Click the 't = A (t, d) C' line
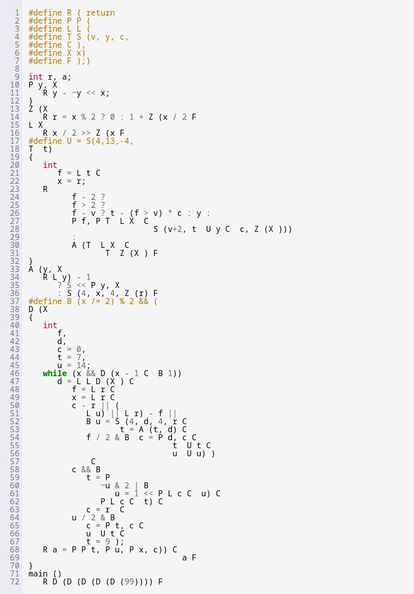This screenshot has height=594, width=414. pyautogui.click(x=153, y=430)
